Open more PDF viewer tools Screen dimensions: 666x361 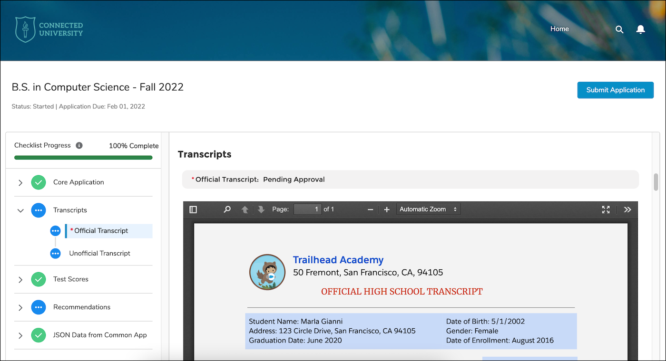pyautogui.click(x=627, y=209)
